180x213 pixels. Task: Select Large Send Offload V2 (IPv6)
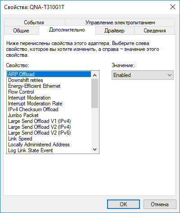[x=49, y=133]
